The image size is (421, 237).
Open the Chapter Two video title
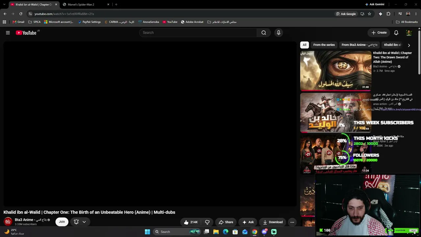(x=392, y=57)
